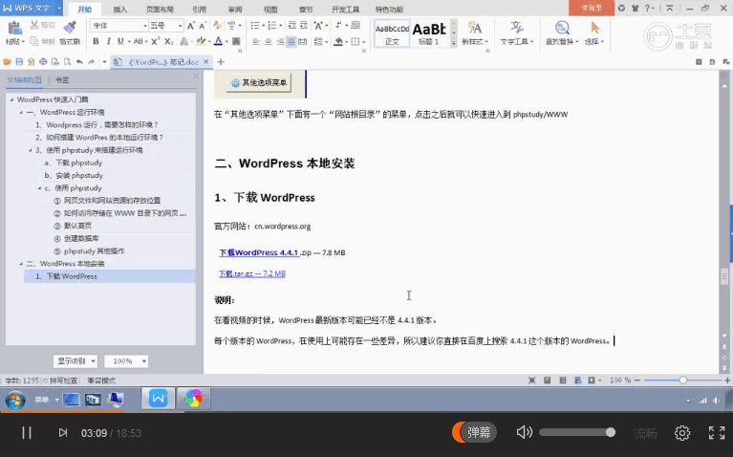This screenshot has height=457, width=733.
Task: Click the increase font size icon
Action: (191, 26)
